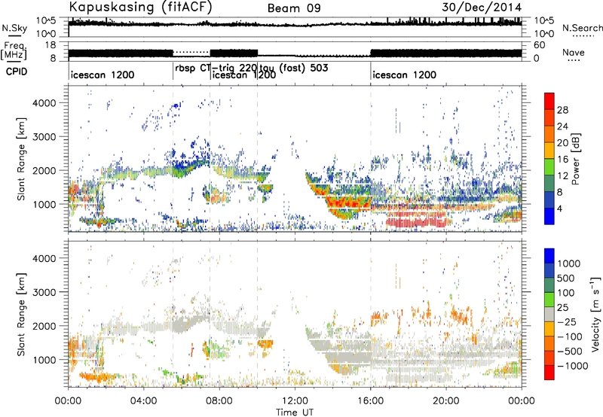Select the 04:00 time tick label

pyautogui.click(x=143, y=401)
